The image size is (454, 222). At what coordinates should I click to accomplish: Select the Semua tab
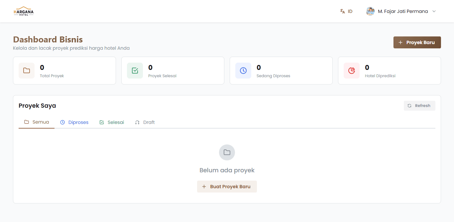[x=37, y=122]
